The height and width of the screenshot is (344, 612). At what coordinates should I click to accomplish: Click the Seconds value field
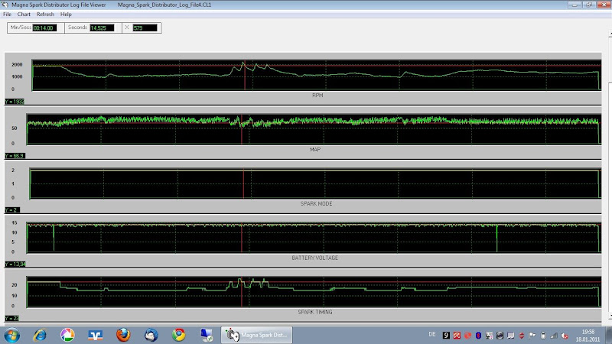[101, 28]
